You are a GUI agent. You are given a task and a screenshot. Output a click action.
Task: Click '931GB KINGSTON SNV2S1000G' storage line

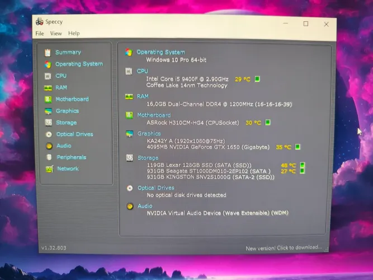(210, 178)
